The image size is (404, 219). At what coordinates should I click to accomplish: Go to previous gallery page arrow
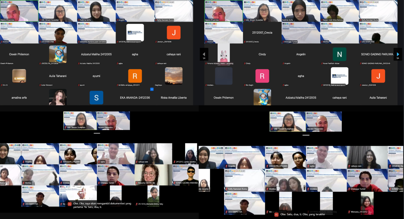click(x=204, y=54)
